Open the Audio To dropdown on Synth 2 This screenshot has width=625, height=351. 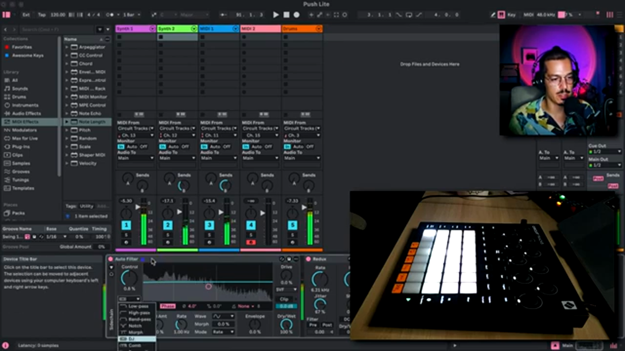tap(177, 158)
